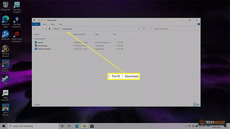Expand the Quick Access Toolbar customize dropdown
This screenshot has width=230, height=129.
click(x=45, y=20)
